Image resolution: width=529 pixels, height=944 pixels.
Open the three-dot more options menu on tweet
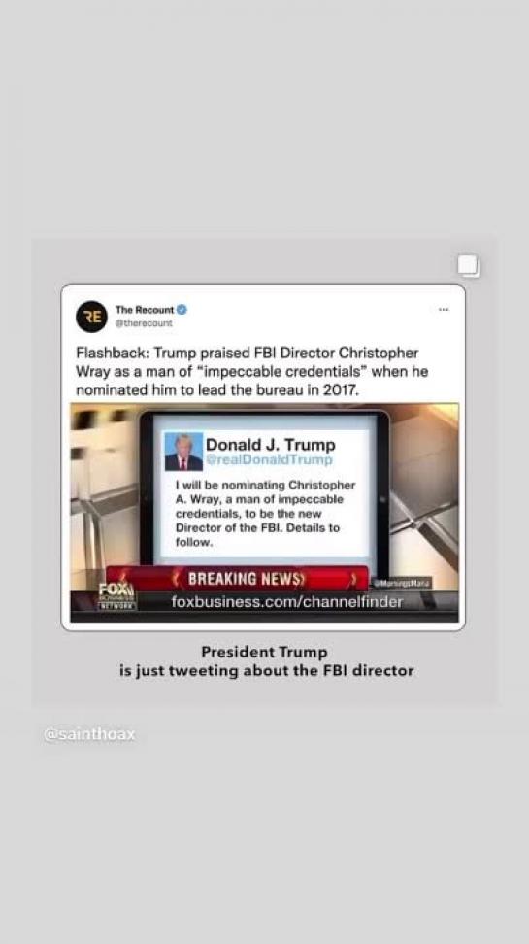pos(444,310)
